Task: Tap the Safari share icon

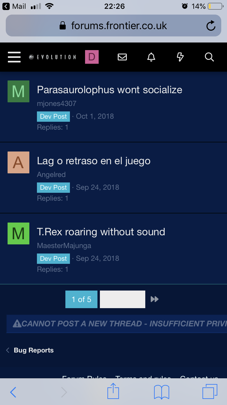Action: pyautogui.click(x=113, y=391)
